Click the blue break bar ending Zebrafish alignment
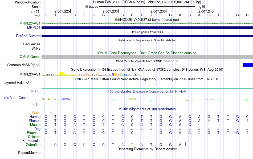 pos(185,144)
